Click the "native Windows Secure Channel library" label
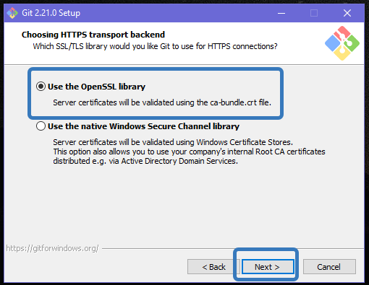The width and height of the screenshot is (369, 285). [143, 126]
